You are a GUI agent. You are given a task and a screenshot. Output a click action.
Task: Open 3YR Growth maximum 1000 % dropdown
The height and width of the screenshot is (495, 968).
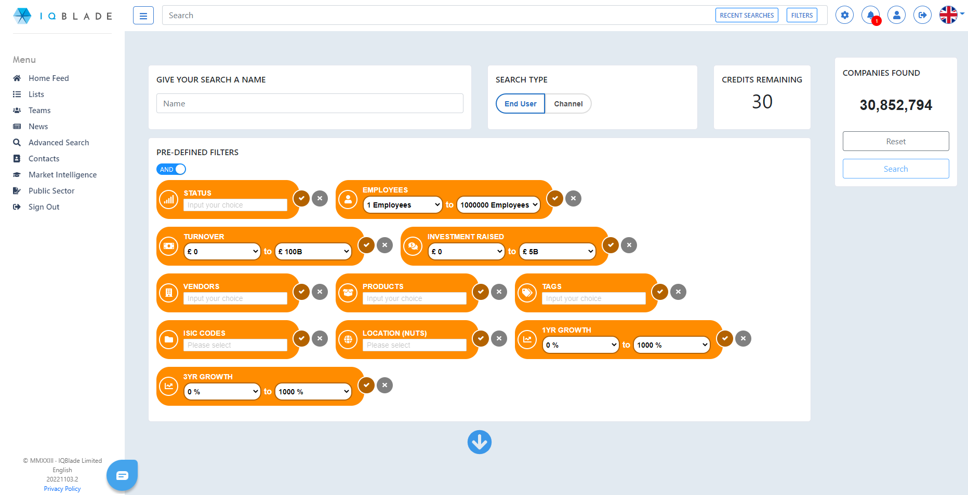313,392
